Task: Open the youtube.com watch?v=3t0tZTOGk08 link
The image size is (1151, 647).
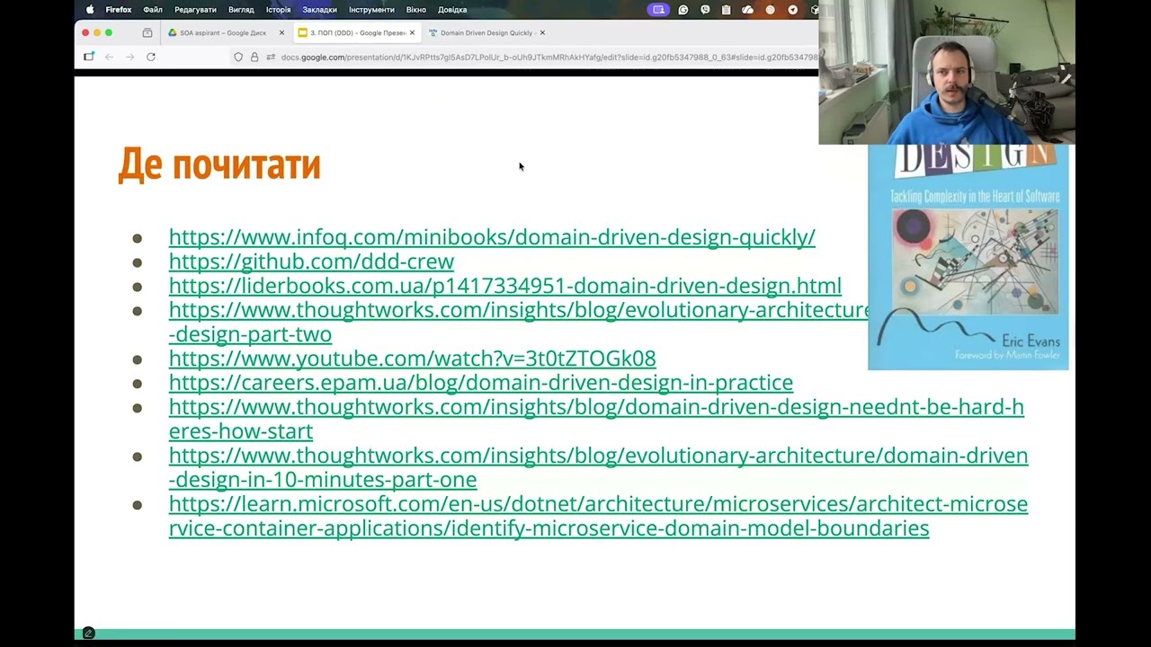Action: (413, 359)
